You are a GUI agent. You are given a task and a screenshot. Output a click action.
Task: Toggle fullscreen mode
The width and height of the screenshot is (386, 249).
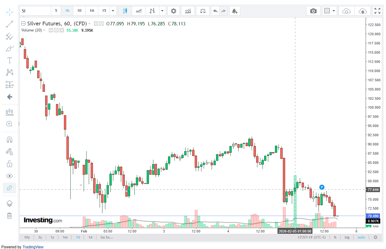[377, 11]
